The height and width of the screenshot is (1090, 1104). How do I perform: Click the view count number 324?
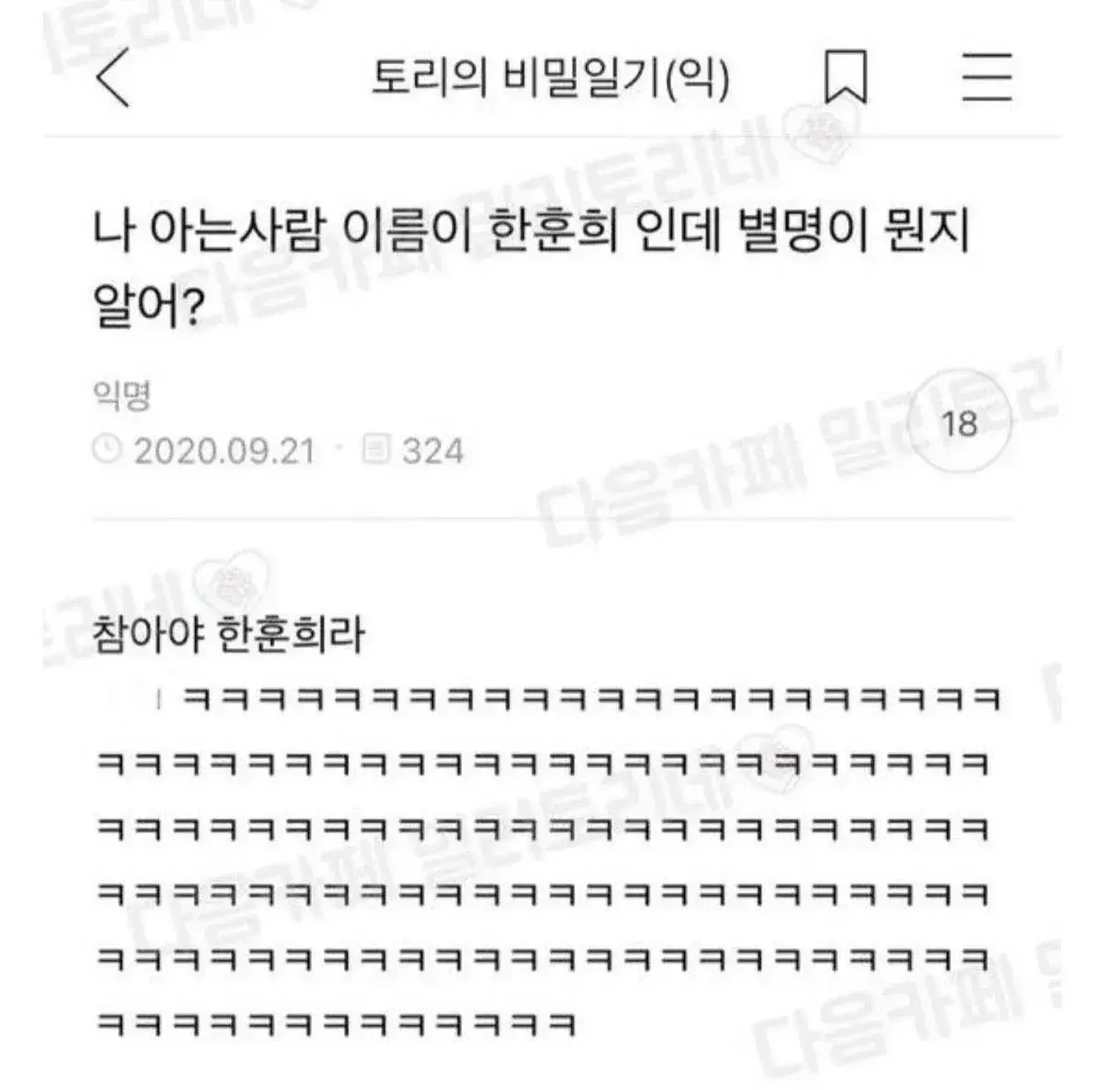[432, 450]
